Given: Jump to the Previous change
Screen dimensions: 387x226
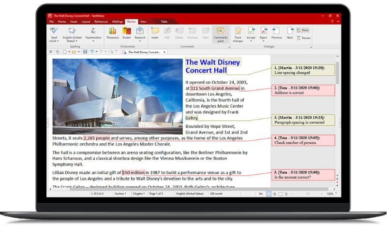Looking at the screenshot, I should tap(276, 33).
